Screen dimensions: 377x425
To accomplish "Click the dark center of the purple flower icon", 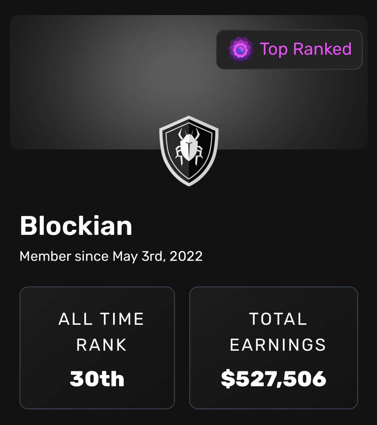I will click(240, 50).
